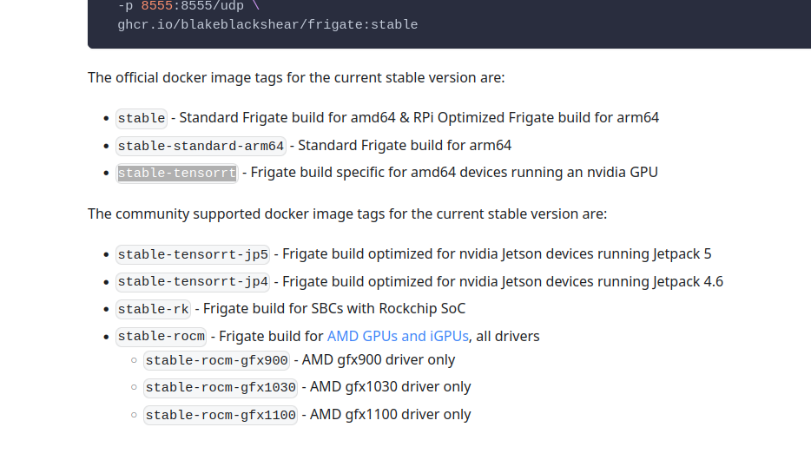Click the Jetpack 5 description text

click(x=497, y=253)
